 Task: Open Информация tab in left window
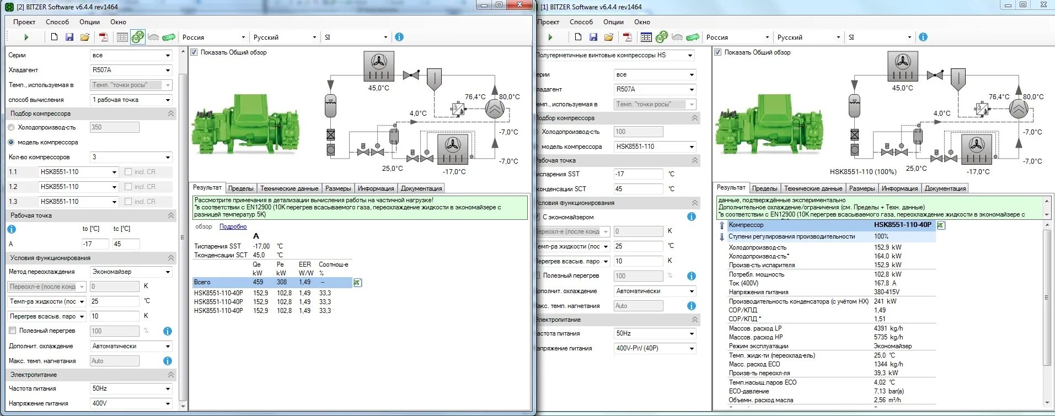pos(376,188)
